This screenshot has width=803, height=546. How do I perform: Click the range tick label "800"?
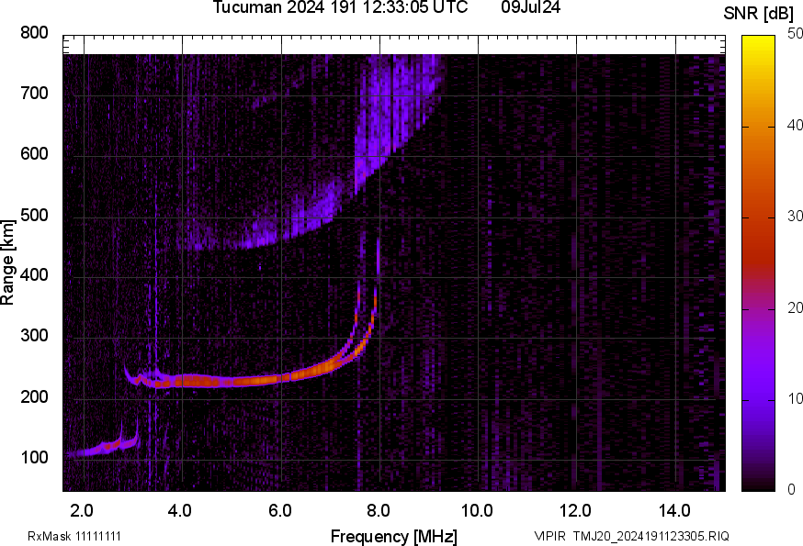coord(34,33)
